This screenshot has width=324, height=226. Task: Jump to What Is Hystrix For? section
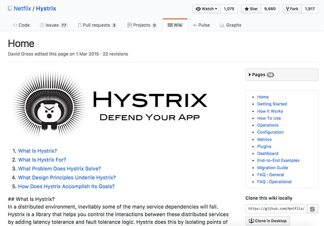tap(42, 160)
